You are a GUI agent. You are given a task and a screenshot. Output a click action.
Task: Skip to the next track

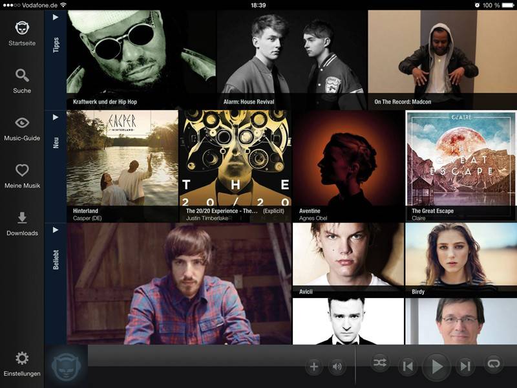[x=465, y=366]
